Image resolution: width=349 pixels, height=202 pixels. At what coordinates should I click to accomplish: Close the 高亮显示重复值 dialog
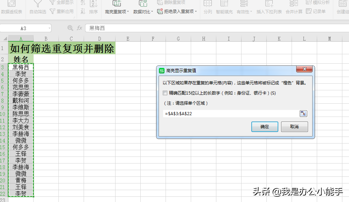(x=305, y=69)
